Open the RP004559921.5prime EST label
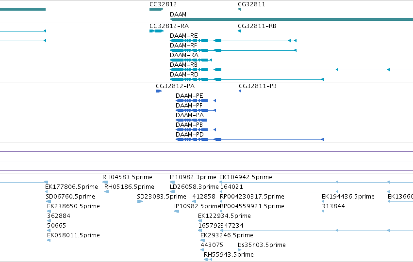413x262 pixels. pos(252,207)
